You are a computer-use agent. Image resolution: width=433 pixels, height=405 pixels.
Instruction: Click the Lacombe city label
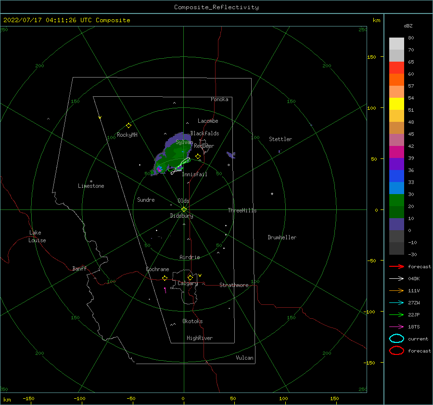pyautogui.click(x=208, y=121)
